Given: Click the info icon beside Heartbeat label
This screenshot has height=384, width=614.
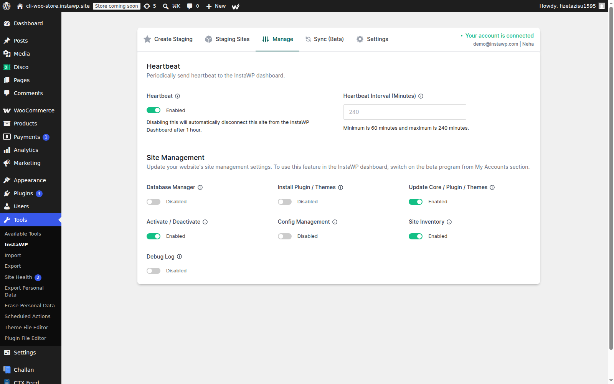Looking at the screenshot, I should [177, 96].
